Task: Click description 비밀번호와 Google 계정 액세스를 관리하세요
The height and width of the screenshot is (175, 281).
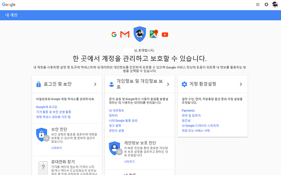Action: 66,99
